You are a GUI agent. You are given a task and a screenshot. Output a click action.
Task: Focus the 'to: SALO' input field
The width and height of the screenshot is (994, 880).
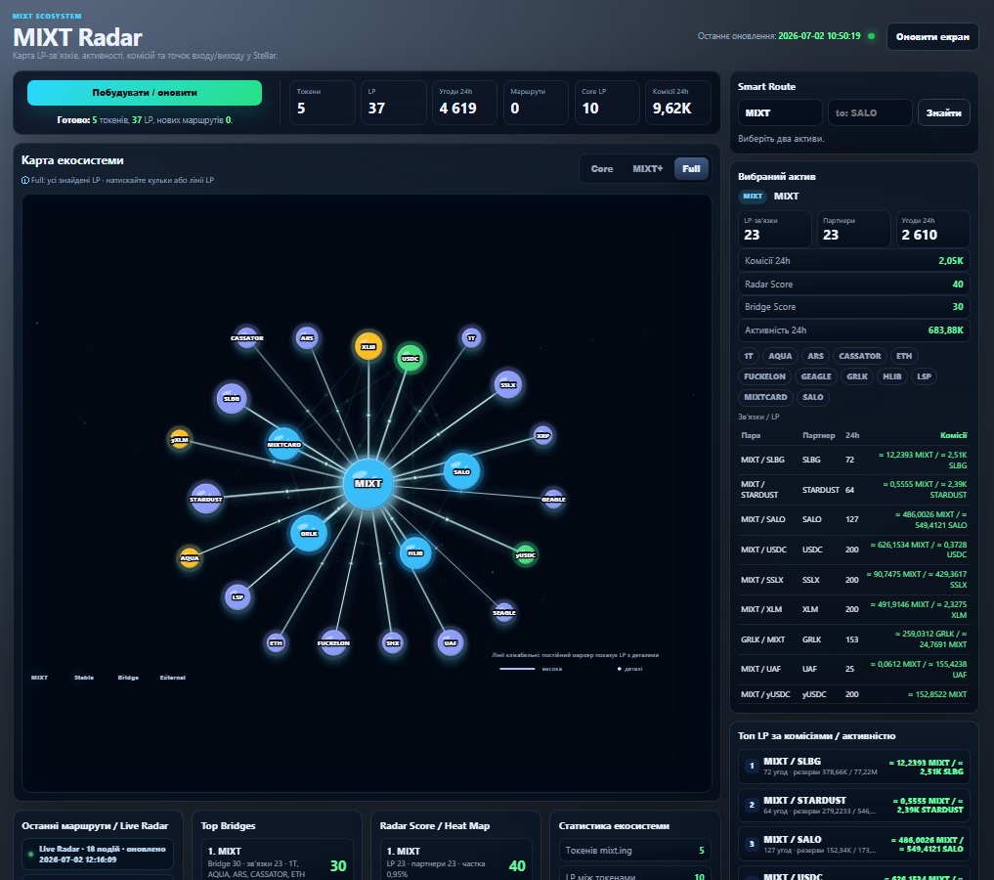(x=870, y=112)
